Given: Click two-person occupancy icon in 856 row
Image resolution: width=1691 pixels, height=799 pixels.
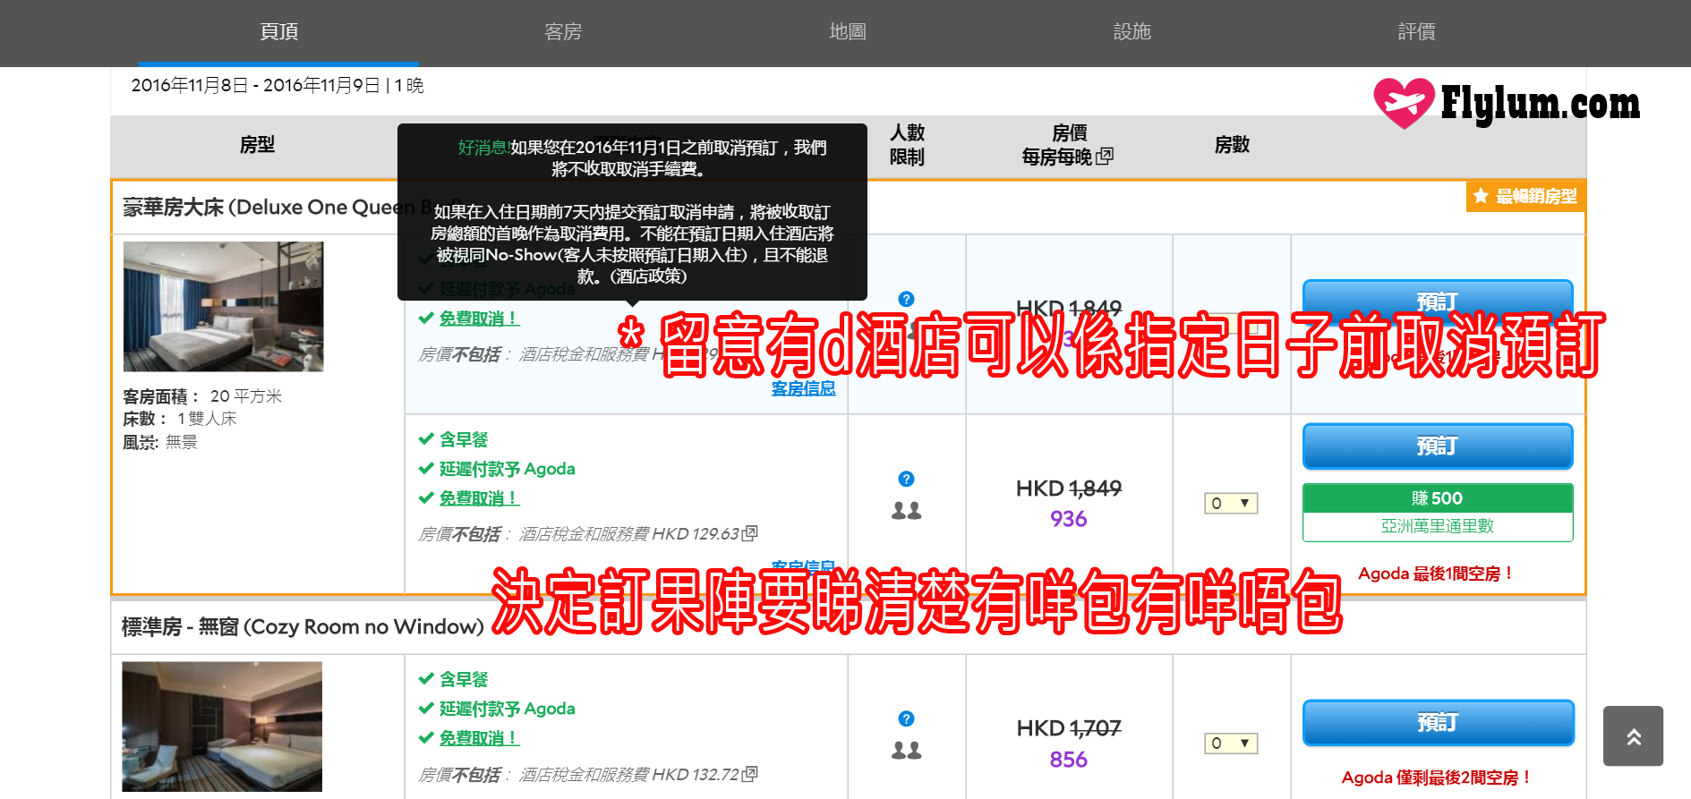Looking at the screenshot, I should coord(906,751).
